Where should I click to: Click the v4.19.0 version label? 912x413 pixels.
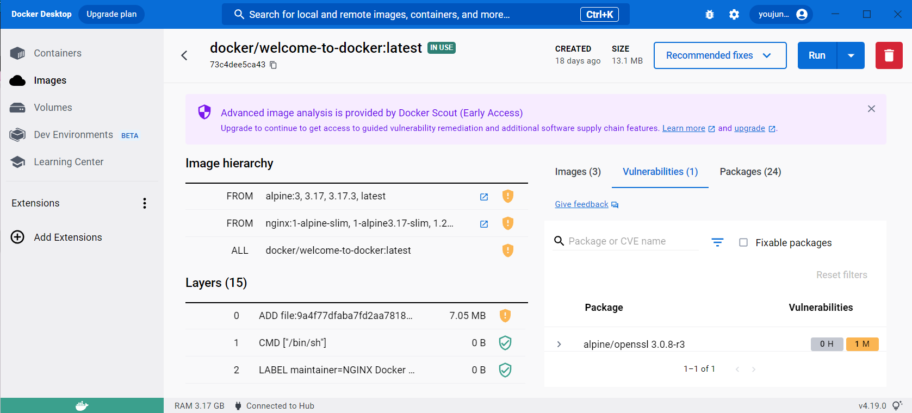pos(872,406)
